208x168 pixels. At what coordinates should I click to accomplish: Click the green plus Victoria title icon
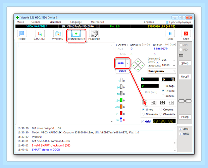point(17,17)
